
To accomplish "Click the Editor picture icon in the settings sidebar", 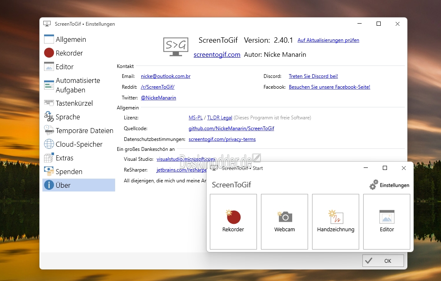I will tap(49, 66).
